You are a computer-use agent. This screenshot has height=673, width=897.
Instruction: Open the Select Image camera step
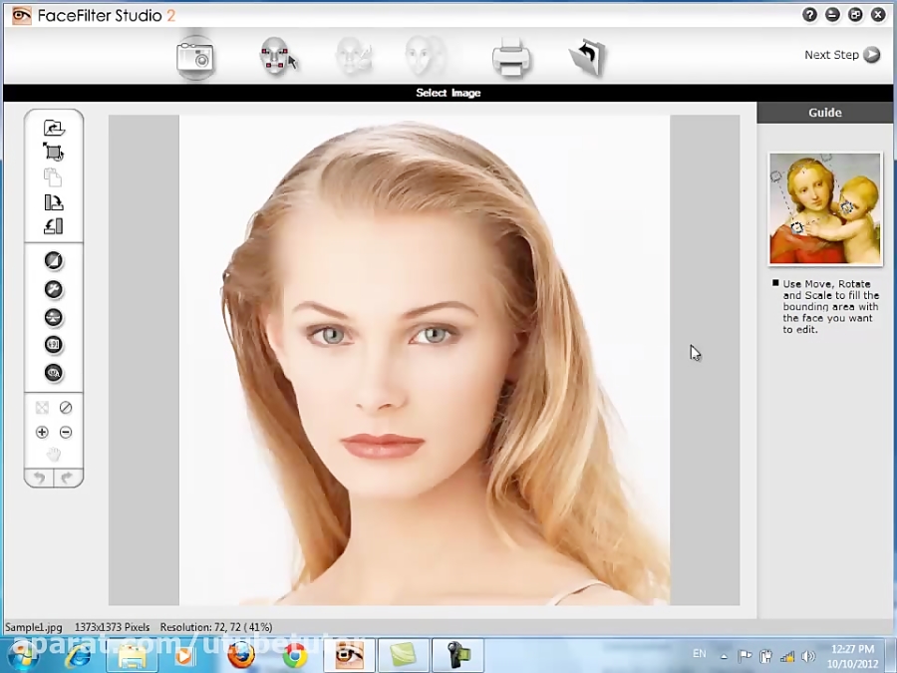coord(195,57)
